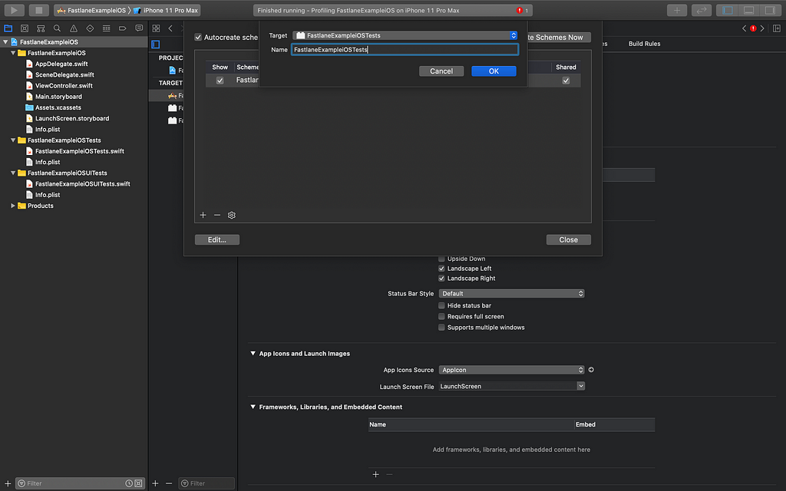Click Cancel in the new scheme sheet
The width and height of the screenshot is (786, 491).
click(x=441, y=71)
